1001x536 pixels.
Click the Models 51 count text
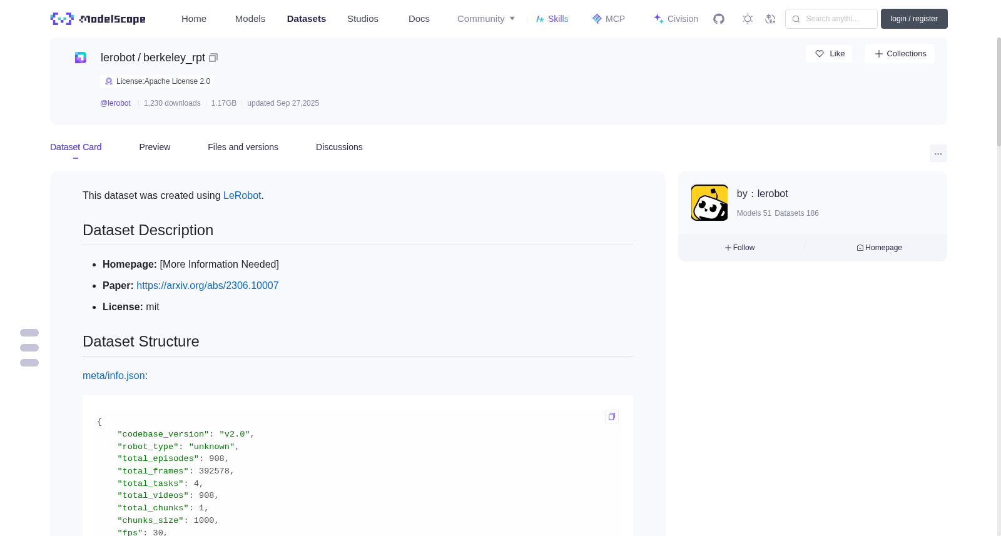click(754, 213)
